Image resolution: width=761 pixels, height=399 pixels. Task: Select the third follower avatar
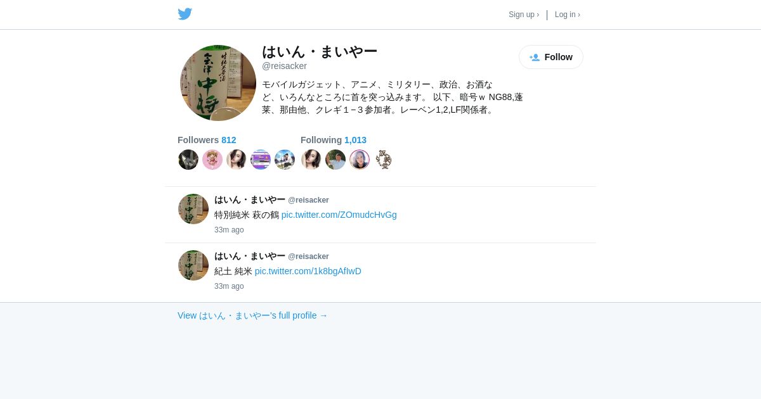coord(237,160)
